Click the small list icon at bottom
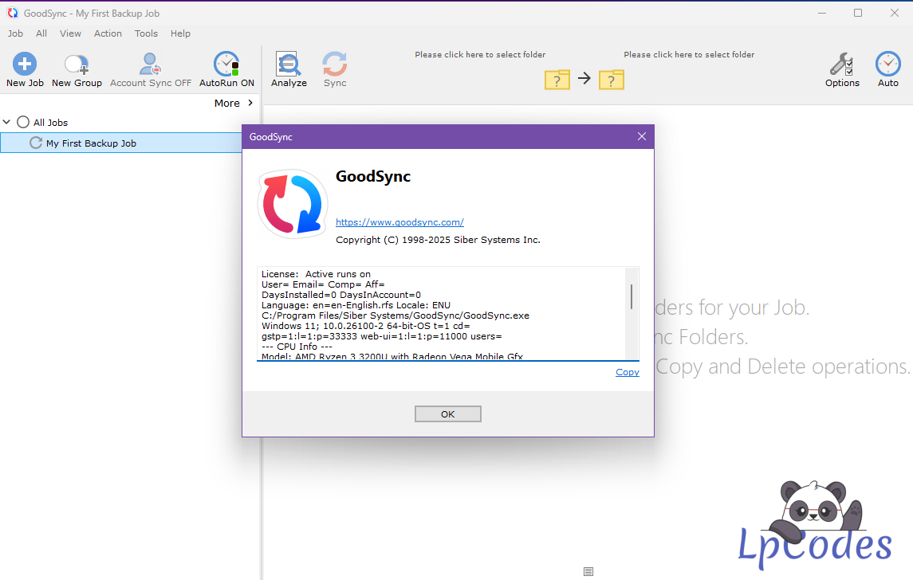This screenshot has width=913, height=580. [x=588, y=572]
